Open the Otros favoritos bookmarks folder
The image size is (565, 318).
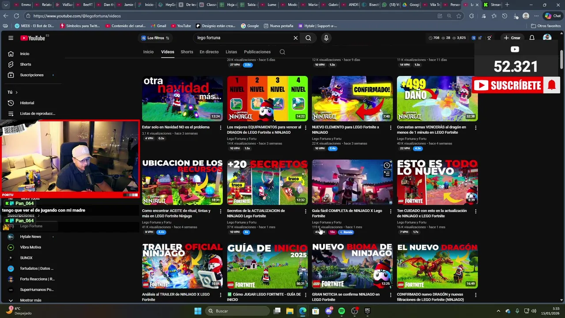point(546,26)
